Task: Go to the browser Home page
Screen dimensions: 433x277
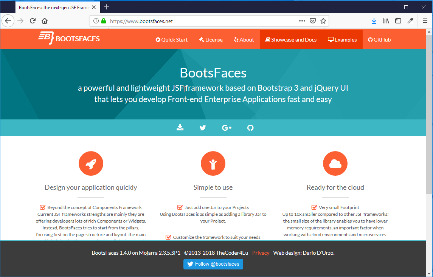Action: tap(45, 21)
